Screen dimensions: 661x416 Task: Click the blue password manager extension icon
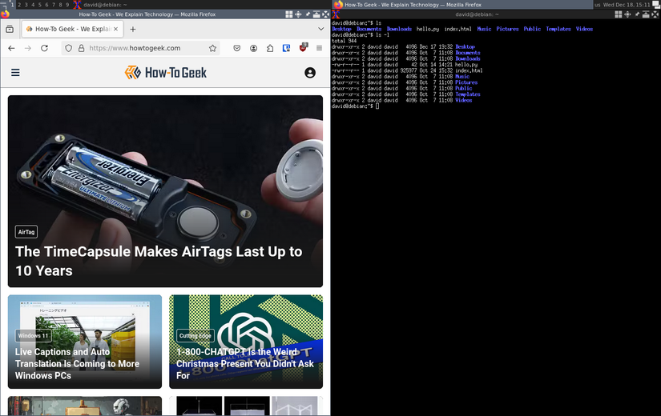point(286,48)
